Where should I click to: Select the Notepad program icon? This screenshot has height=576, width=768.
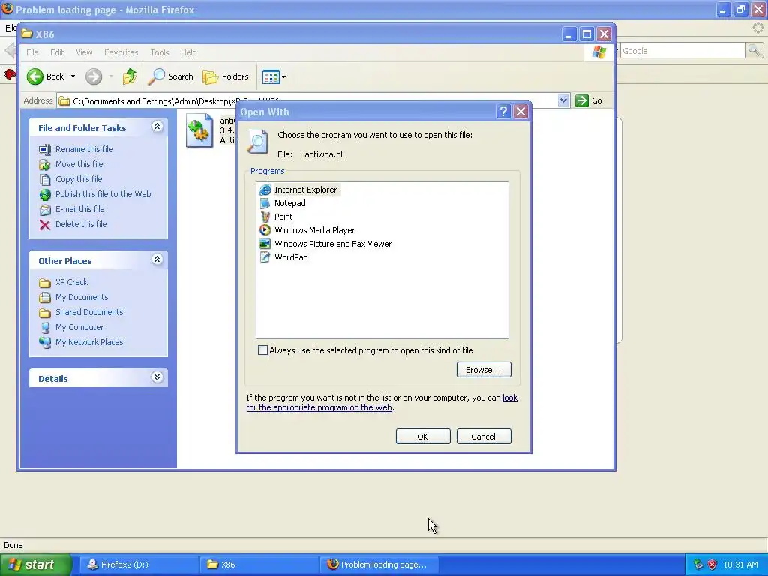pyautogui.click(x=265, y=203)
